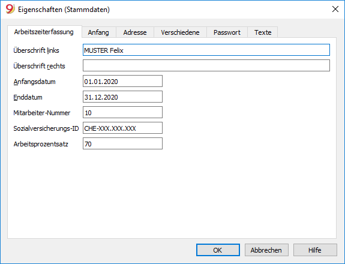This screenshot has width=345, height=264.
Task: Click the Arbeitsprozentsatz label text
Action: (x=41, y=144)
